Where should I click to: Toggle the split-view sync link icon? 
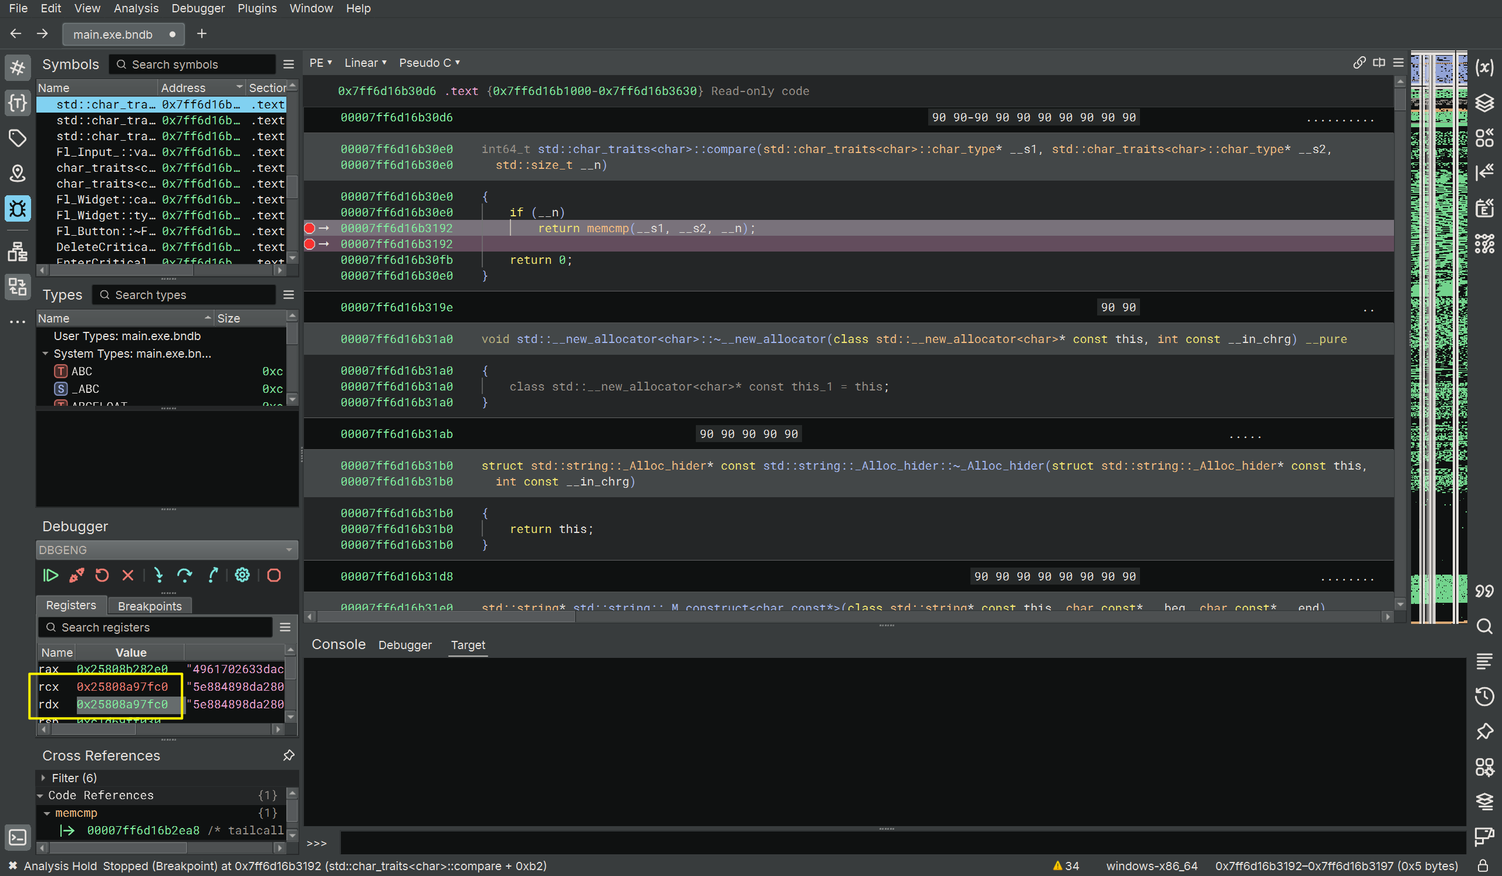coord(1359,63)
